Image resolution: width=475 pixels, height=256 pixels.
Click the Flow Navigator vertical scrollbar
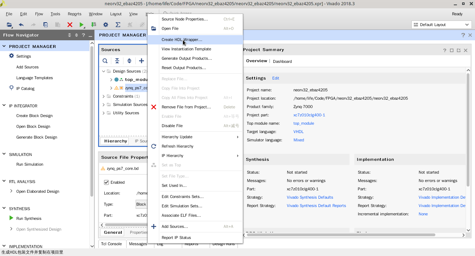pos(92,122)
